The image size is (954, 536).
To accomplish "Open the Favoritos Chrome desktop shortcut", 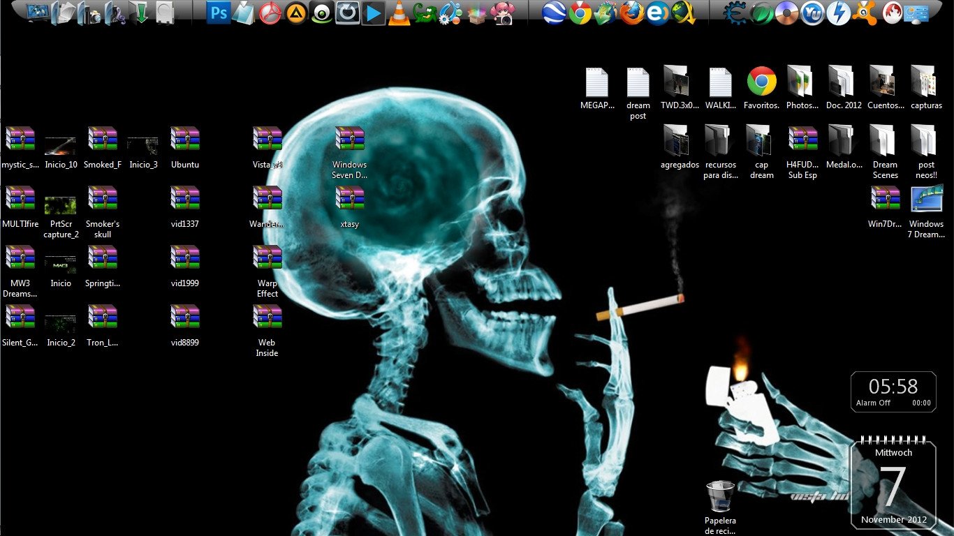I will pos(761,88).
